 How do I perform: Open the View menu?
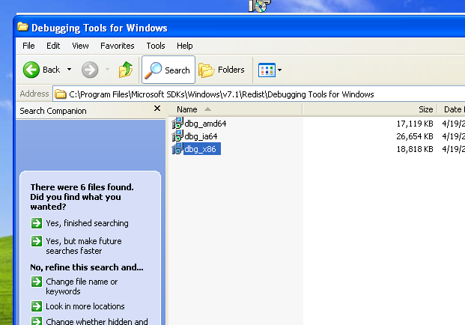(x=80, y=46)
